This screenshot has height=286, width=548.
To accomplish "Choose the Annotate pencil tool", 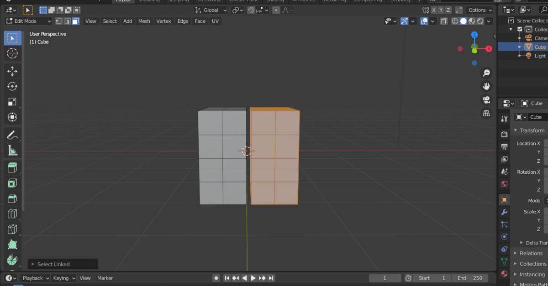I will pos(13,135).
